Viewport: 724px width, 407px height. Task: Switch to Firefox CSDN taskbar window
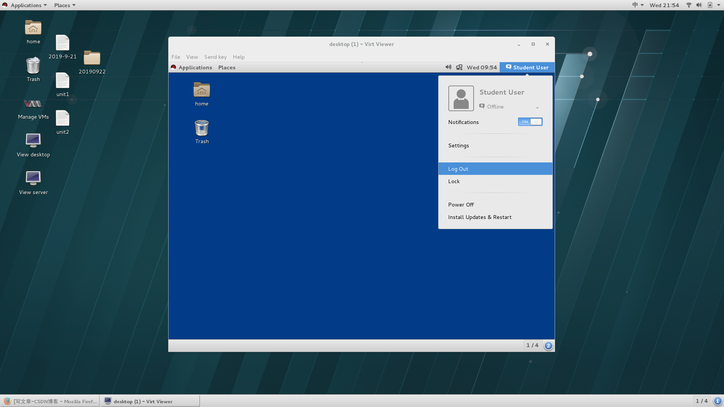[50, 401]
